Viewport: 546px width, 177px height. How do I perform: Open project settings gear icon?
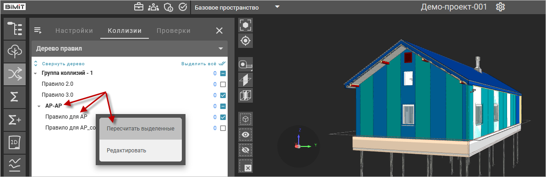pos(500,7)
